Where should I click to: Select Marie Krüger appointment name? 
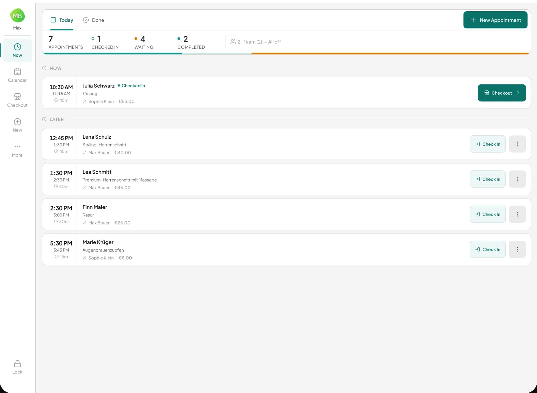click(x=98, y=242)
